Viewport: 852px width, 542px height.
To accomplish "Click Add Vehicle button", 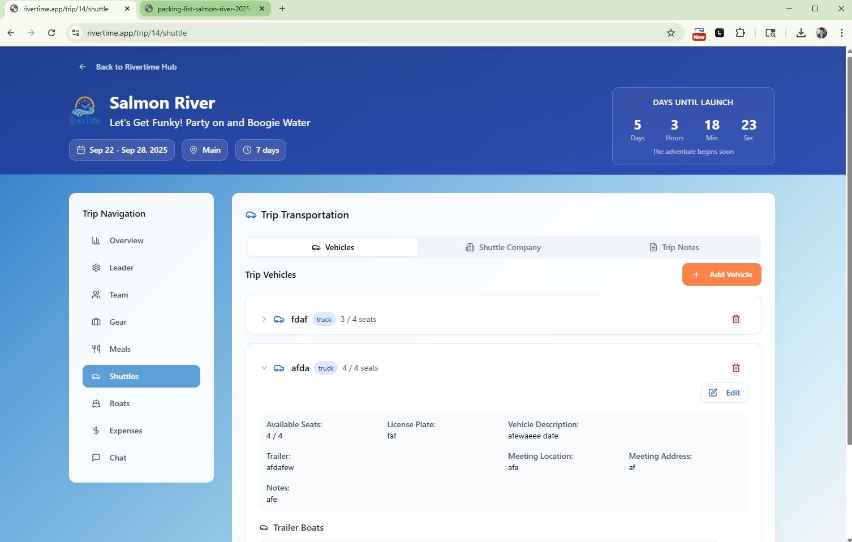I will tap(721, 274).
